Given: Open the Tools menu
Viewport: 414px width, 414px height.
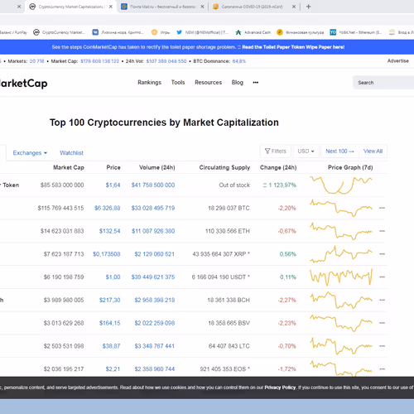Looking at the screenshot, I should click(178, 82).
